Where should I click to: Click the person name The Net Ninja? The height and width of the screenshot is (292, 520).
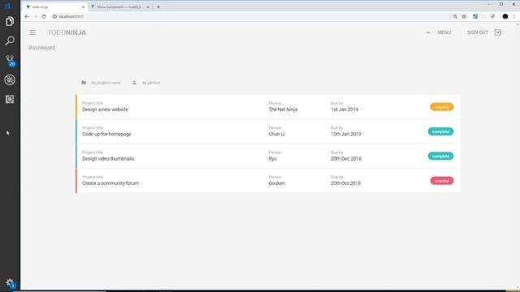pyautogui.click(x=283, y=109)
